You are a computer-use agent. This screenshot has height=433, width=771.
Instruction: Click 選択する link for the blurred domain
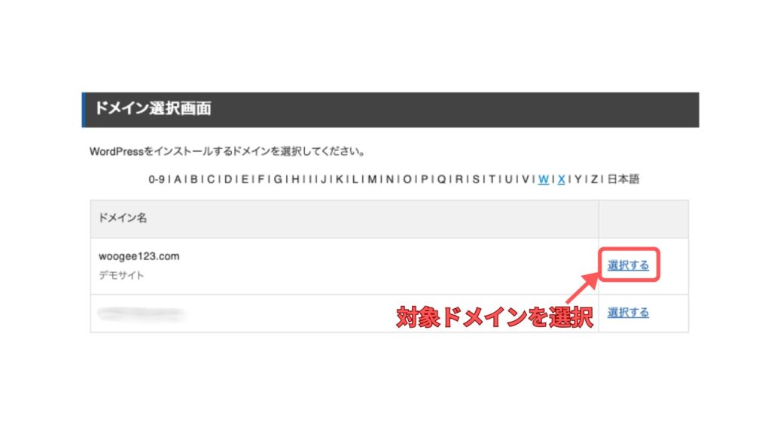[628, 312]
